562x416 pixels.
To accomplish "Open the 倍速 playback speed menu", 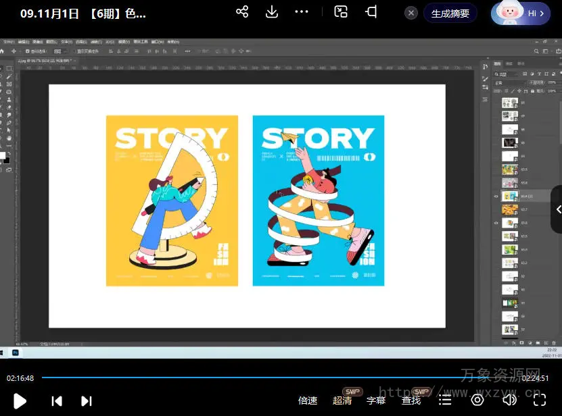I will [308, 400].
